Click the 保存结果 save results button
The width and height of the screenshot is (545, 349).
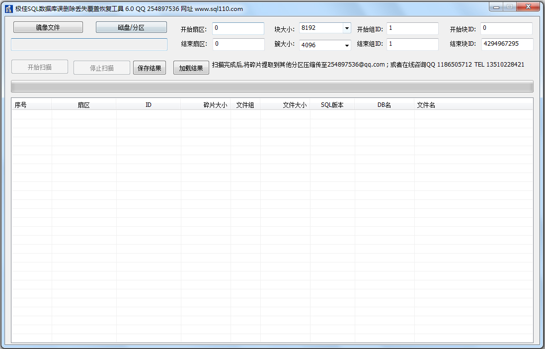149,68
